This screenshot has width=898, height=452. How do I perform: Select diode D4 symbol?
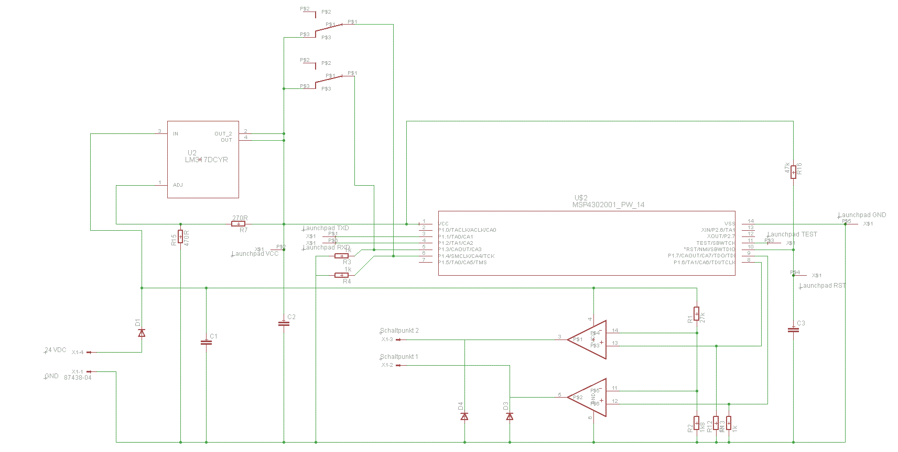coord(464,416)
